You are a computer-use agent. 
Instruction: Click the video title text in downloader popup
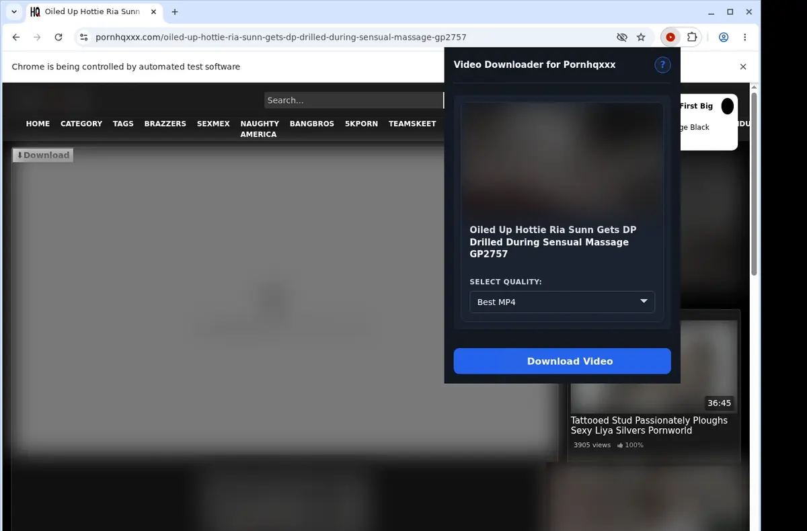click(x=553, y=242)
